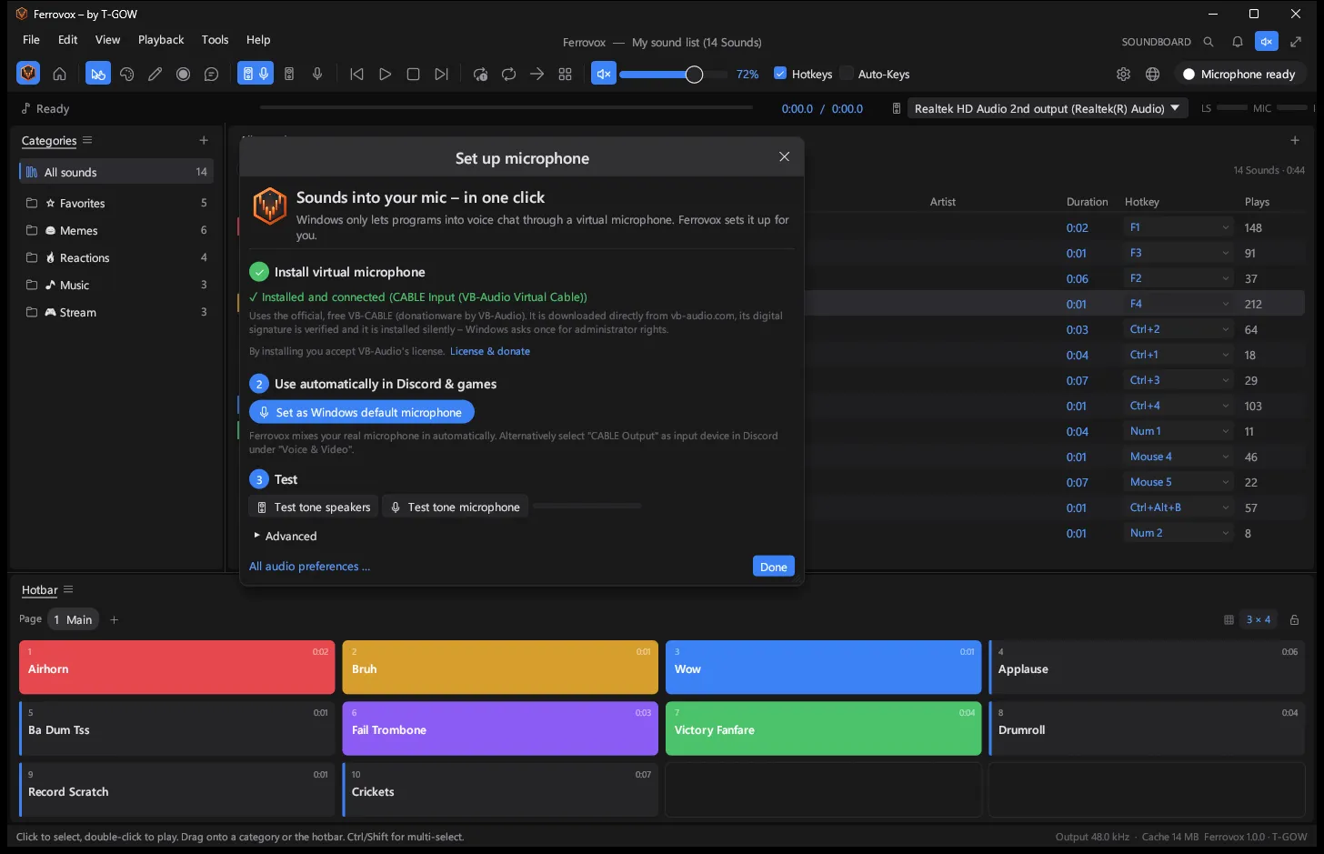1324x854 pixels.
Task: Open the globe language icon
Action: pos(1152,75)
